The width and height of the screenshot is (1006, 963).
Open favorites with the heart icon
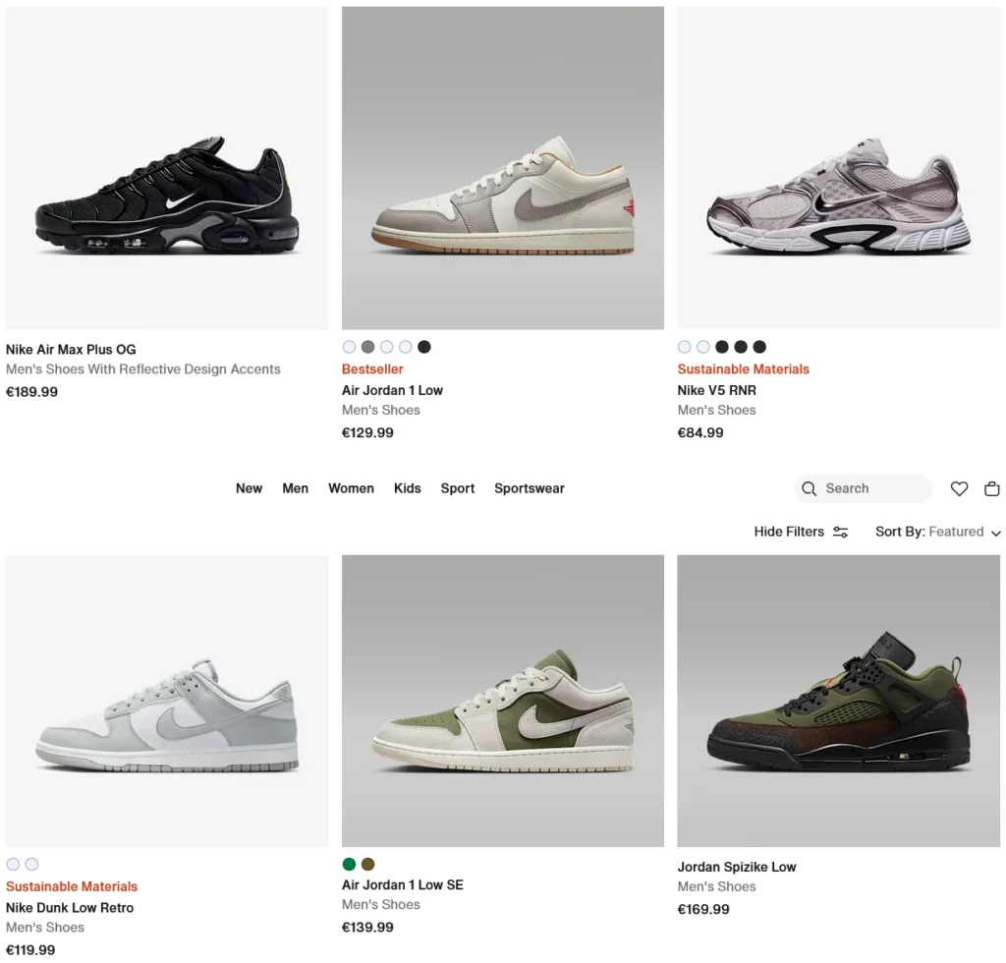(x=959, y=488)
